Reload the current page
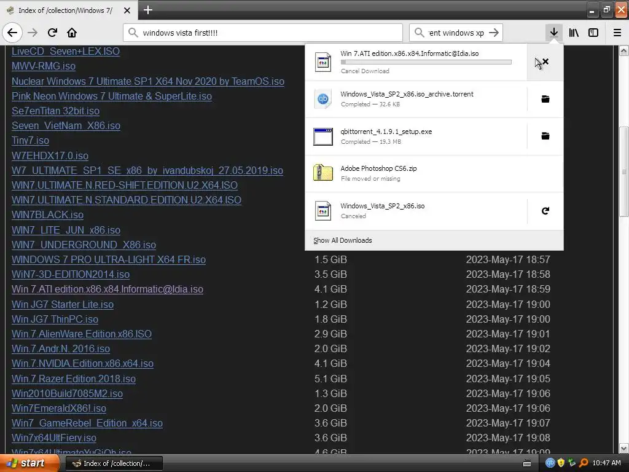Viewport: 629px width, 472px height. [52, 33]
